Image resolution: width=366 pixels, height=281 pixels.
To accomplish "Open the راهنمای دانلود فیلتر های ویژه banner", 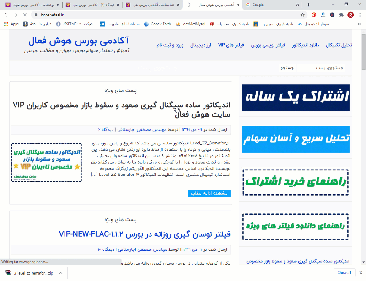I will point(296,227).
